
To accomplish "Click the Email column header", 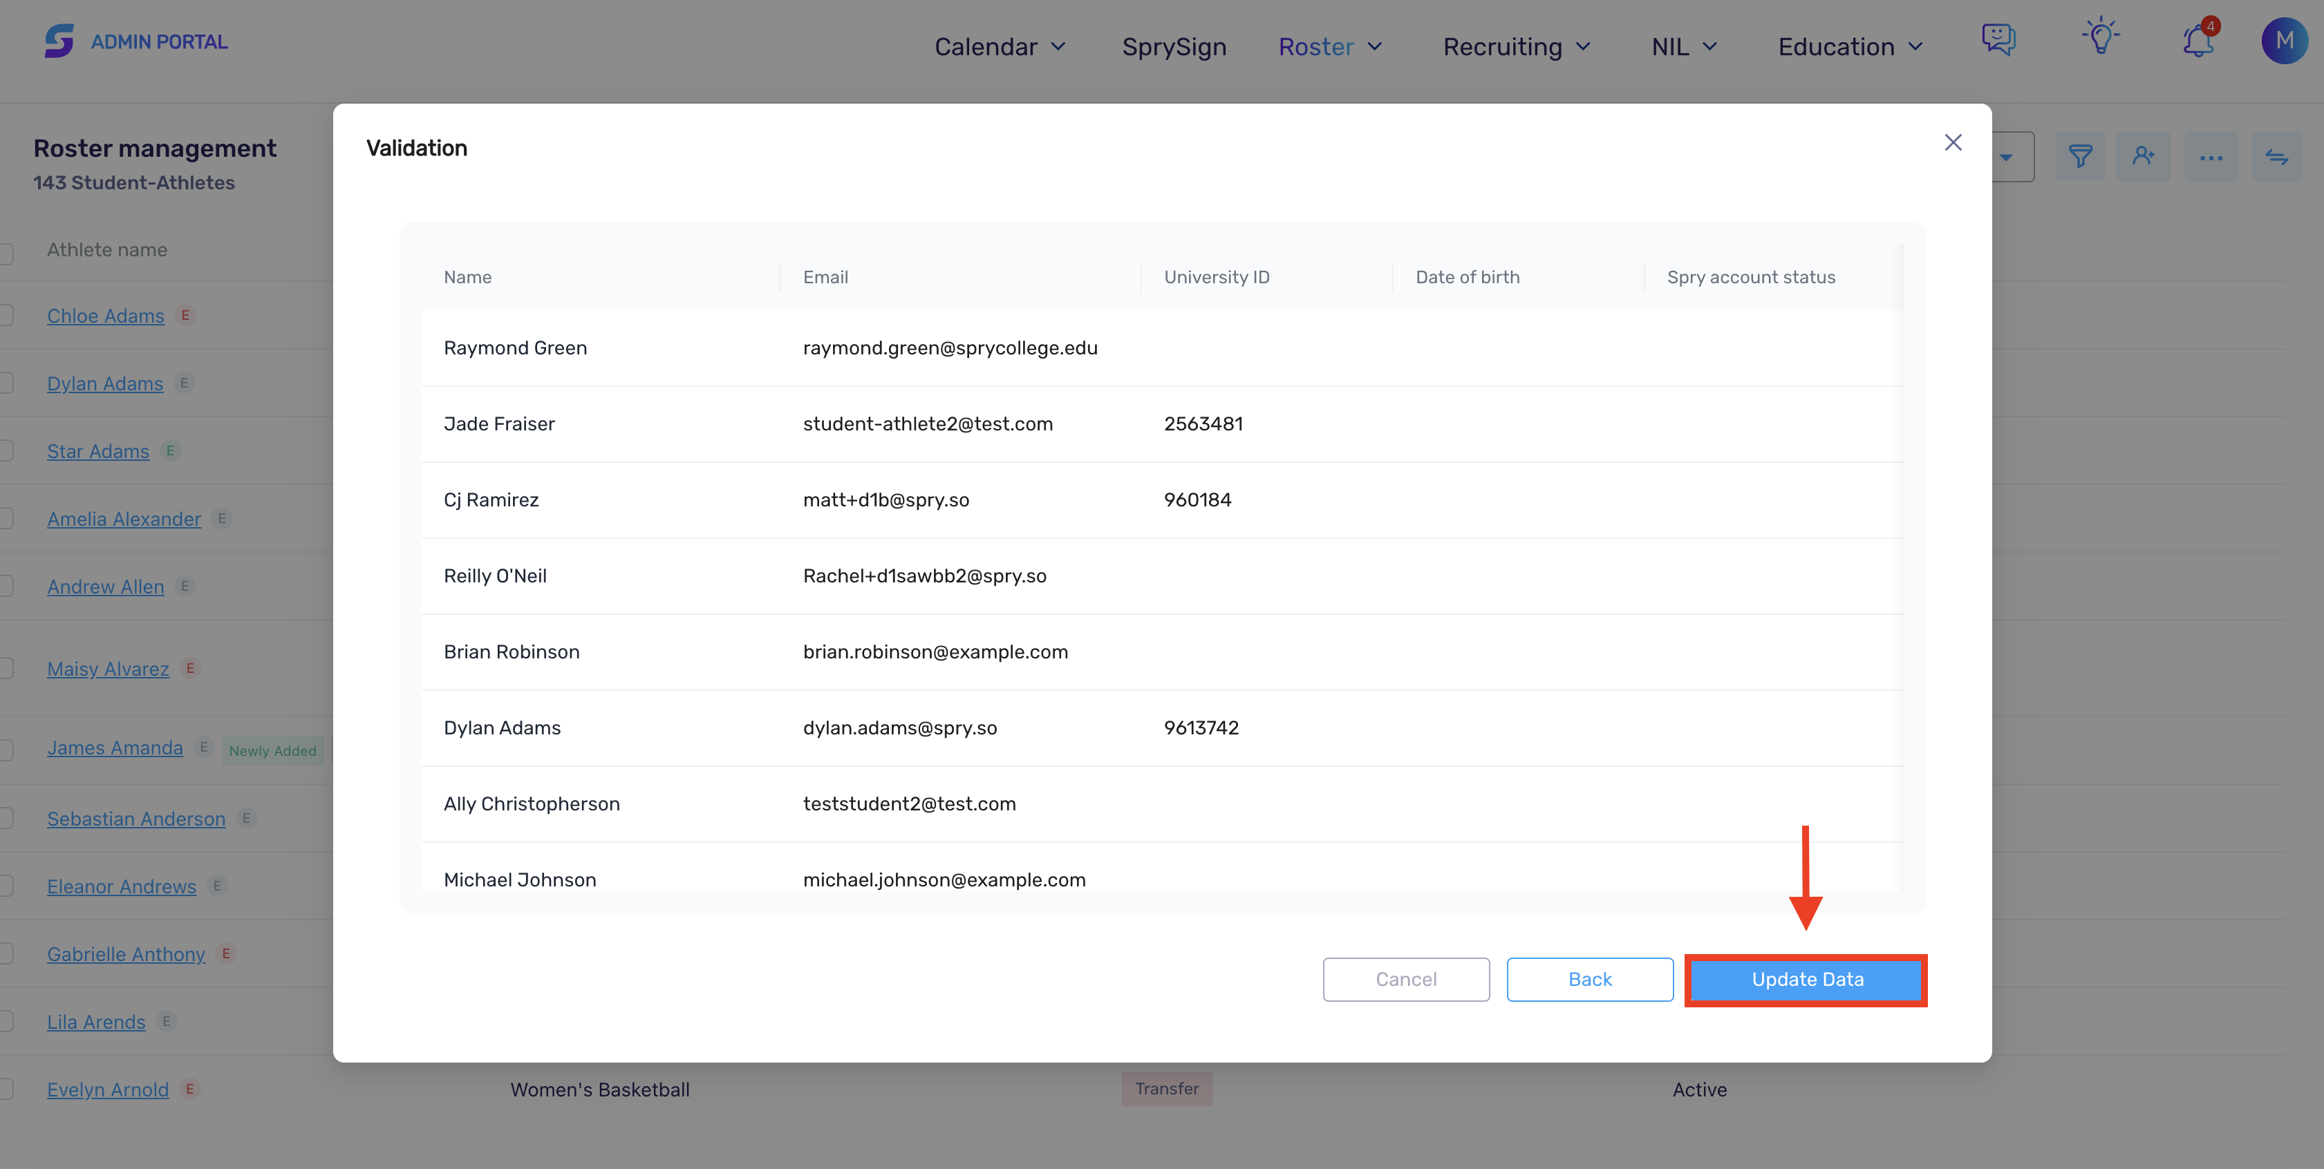I will coord(825,277).
